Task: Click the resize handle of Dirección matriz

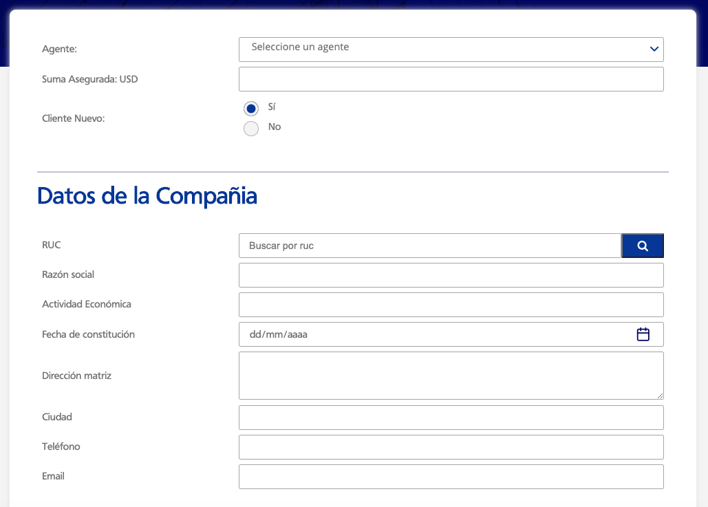Action: (660, 396)
